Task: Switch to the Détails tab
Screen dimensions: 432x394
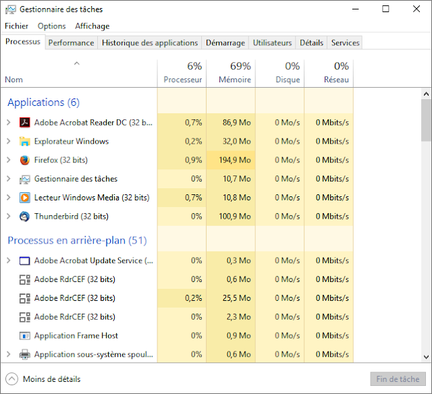Action: click(311, 43)
